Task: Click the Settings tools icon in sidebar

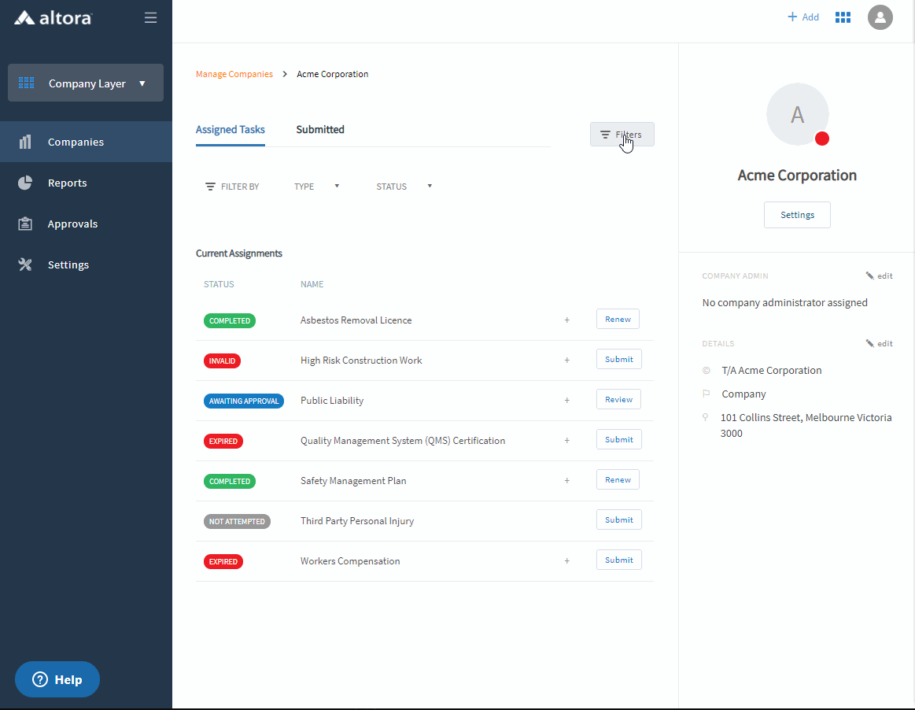Action: click(25, 264)
